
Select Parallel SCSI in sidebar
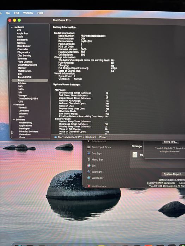click(25, 77)
